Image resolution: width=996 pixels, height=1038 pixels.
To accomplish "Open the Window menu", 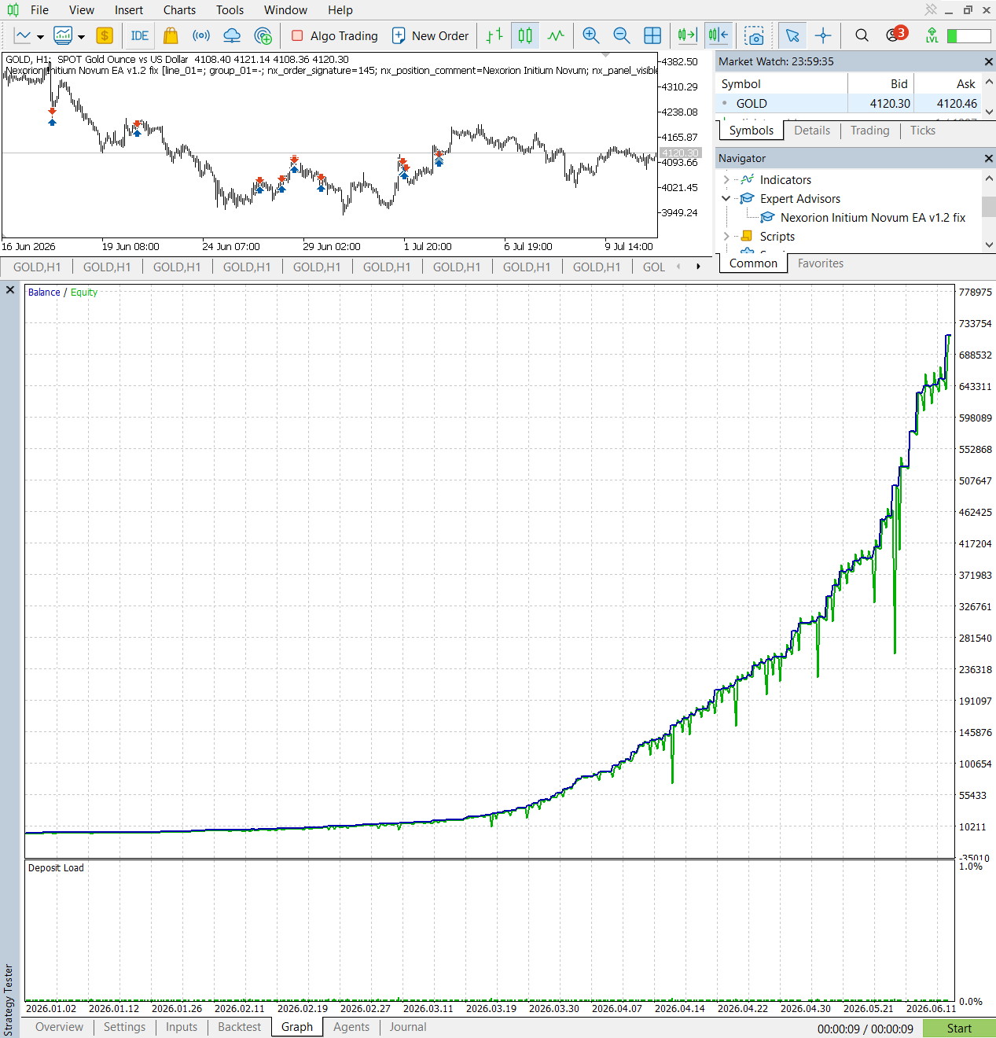I will [x=285, y=10].
